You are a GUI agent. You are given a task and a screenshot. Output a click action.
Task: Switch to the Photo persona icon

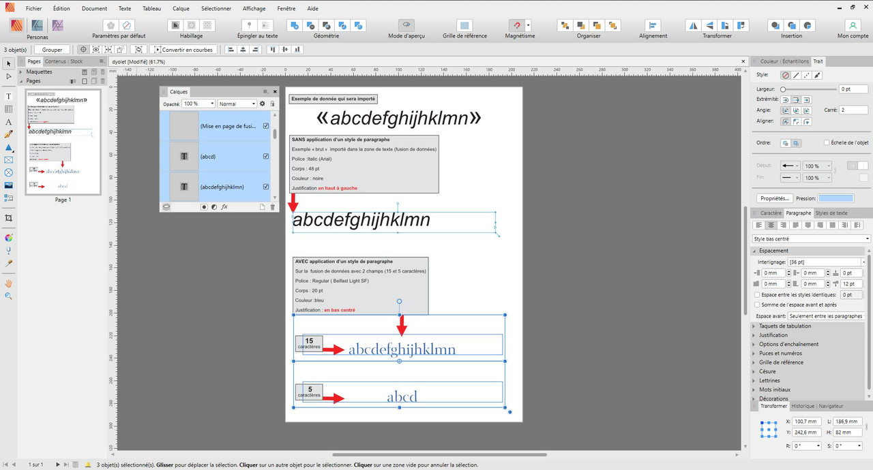[58, 25]
